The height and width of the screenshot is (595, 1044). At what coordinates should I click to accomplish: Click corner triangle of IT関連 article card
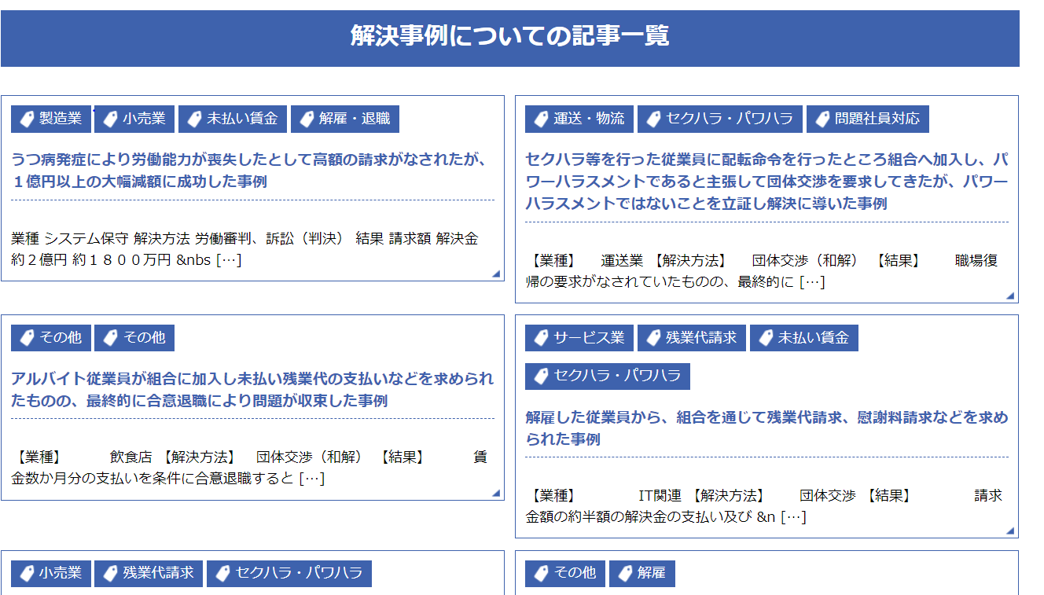(1010, 531)
